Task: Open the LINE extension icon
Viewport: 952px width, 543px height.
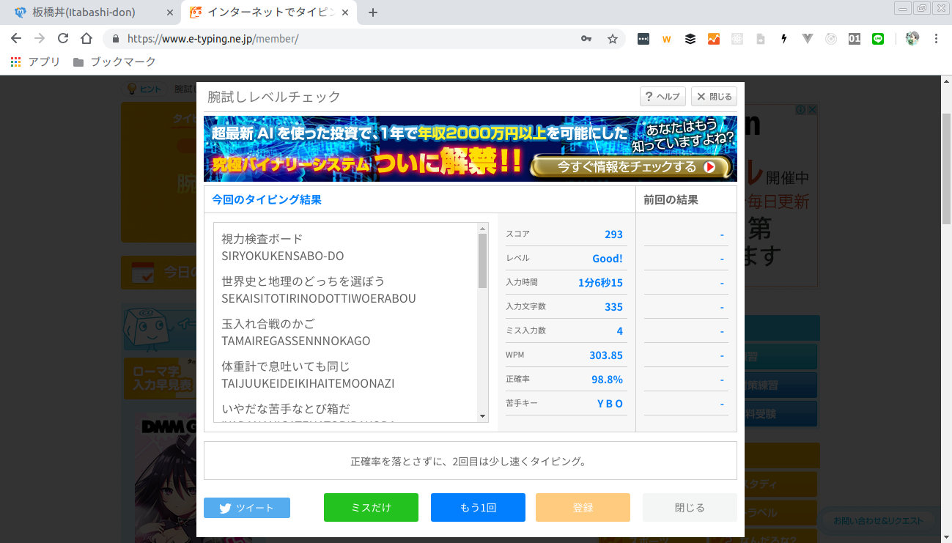Action: [x=878, y=39]
